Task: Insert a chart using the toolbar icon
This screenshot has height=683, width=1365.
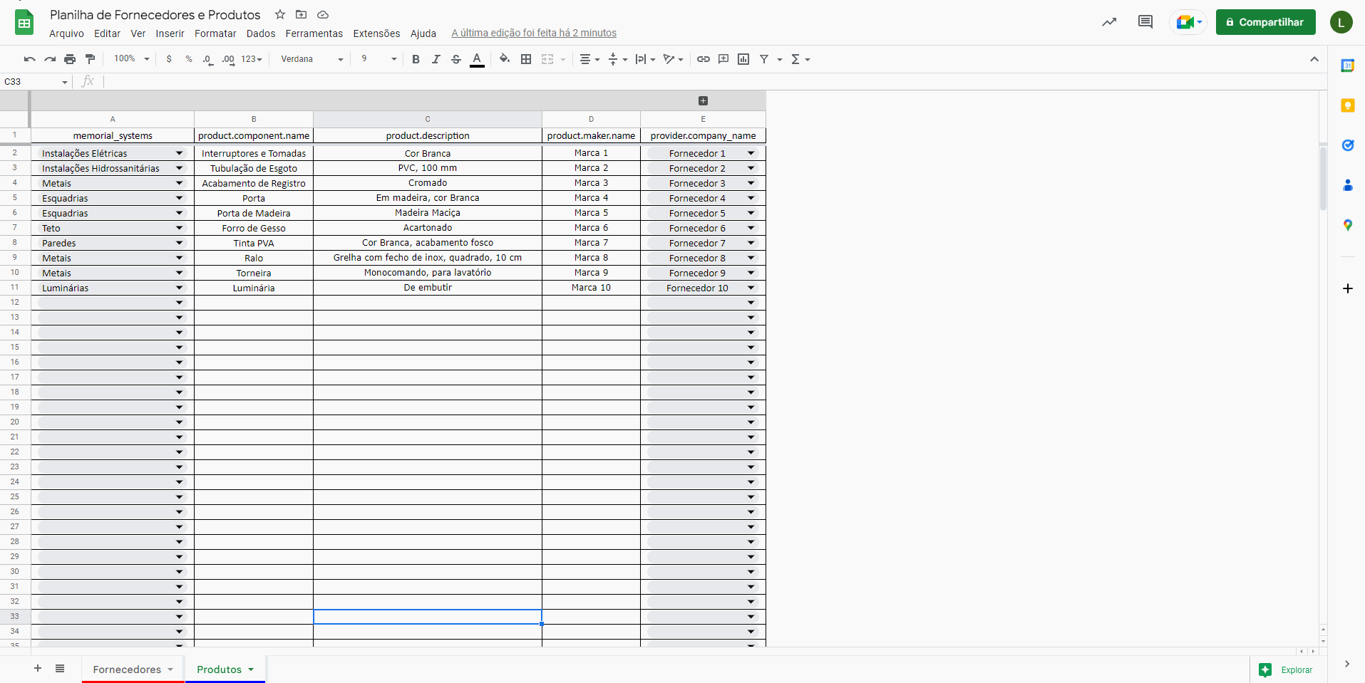Action: (x=743, y=59)
